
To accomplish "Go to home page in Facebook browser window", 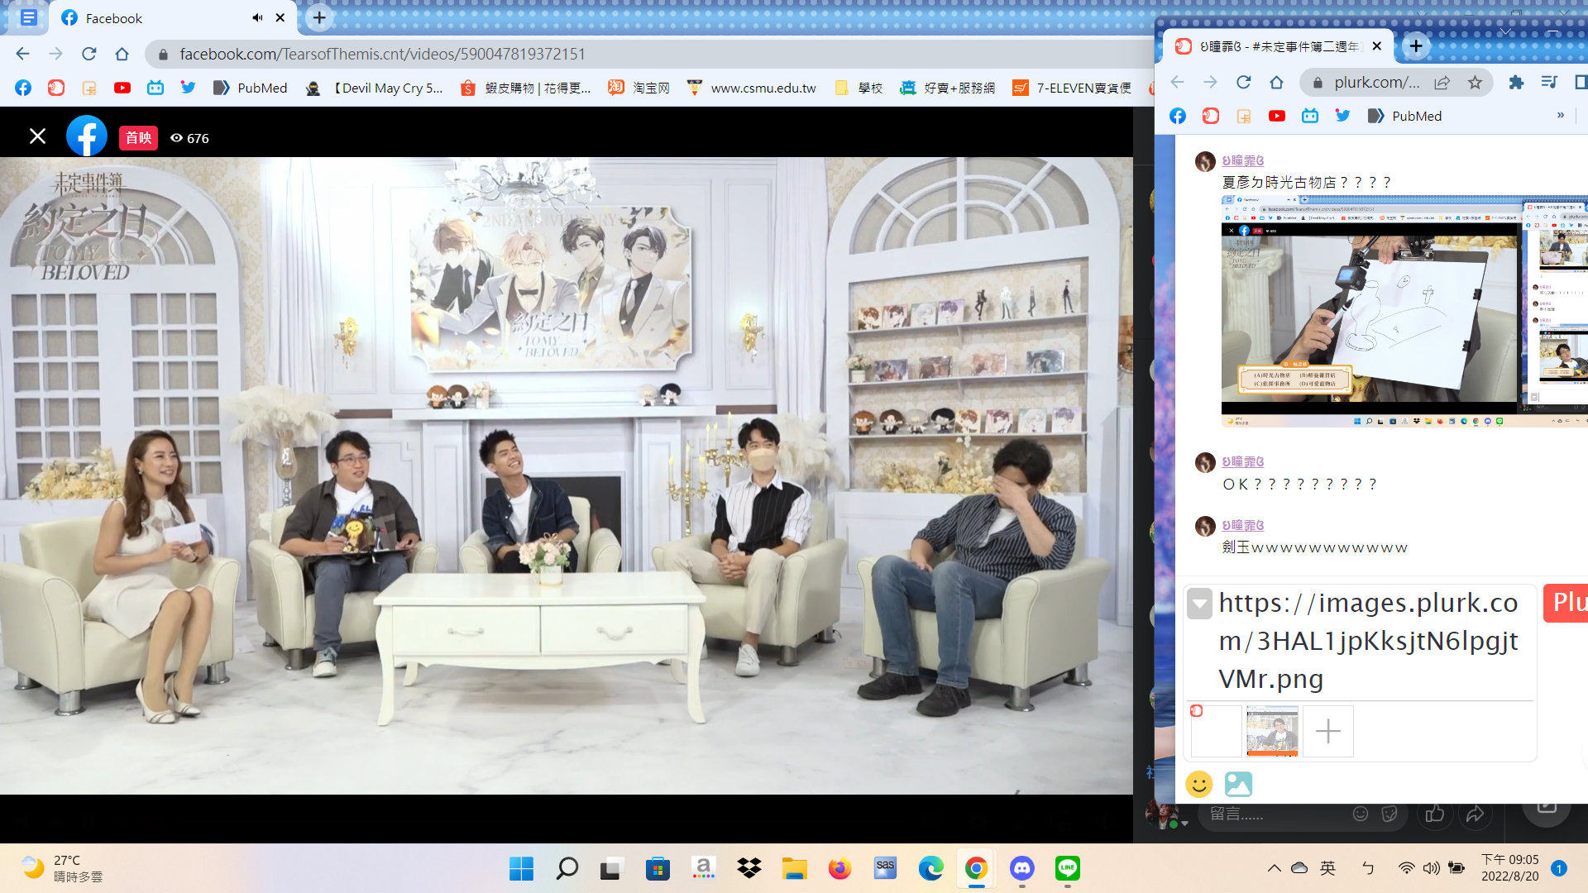I will (122, 54).
